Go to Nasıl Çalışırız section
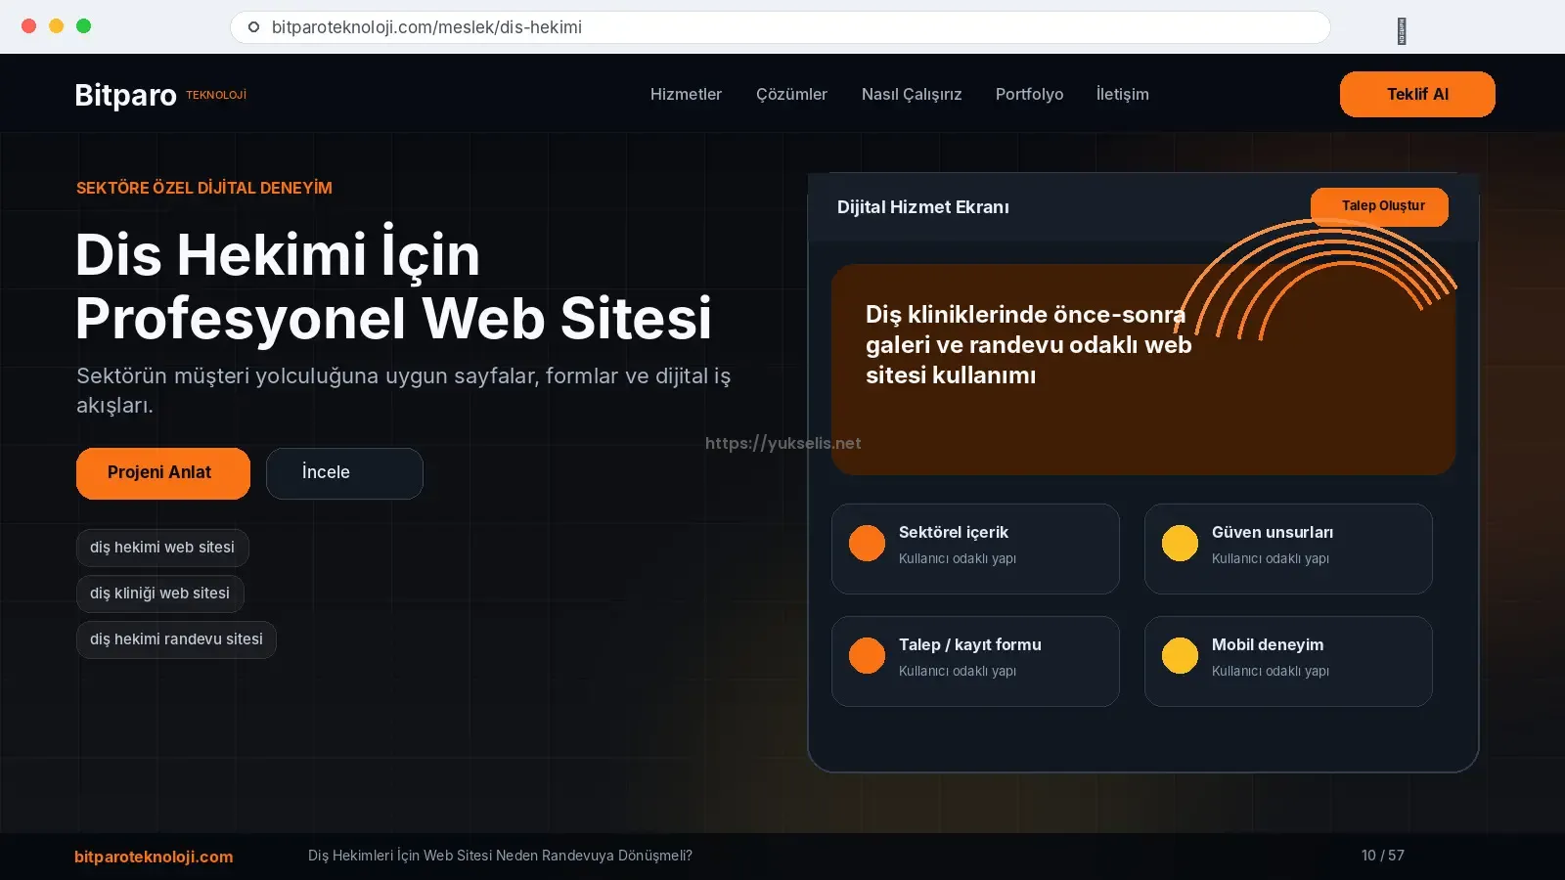The height and width of the screenshot is (880, 1565). [912, 94]
